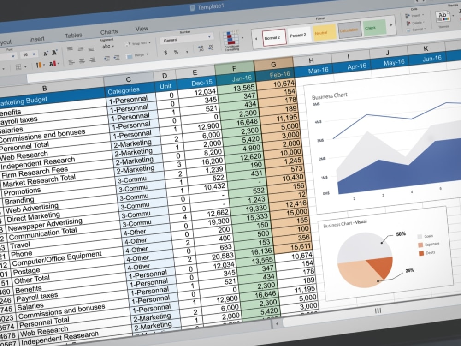The image size is (461, 346).
Task: Select the cell containing 15,611
Action: click(x=293, y=246)
